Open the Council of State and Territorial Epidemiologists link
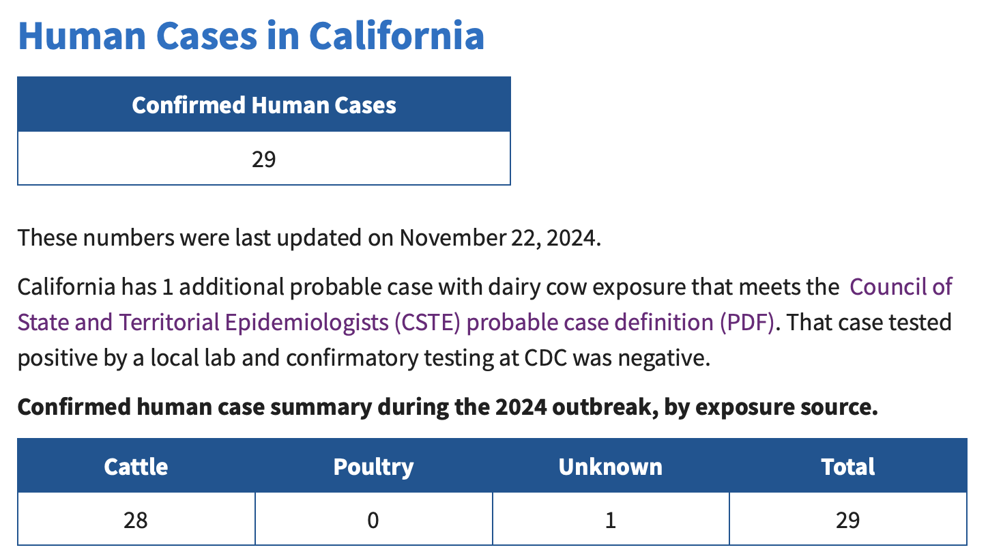The height and width of the screenshot is (554, 988). coord(901,287)
